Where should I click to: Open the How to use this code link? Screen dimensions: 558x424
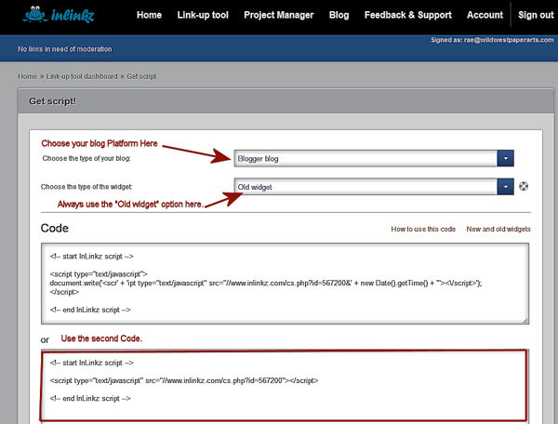(x=423, y=229)
